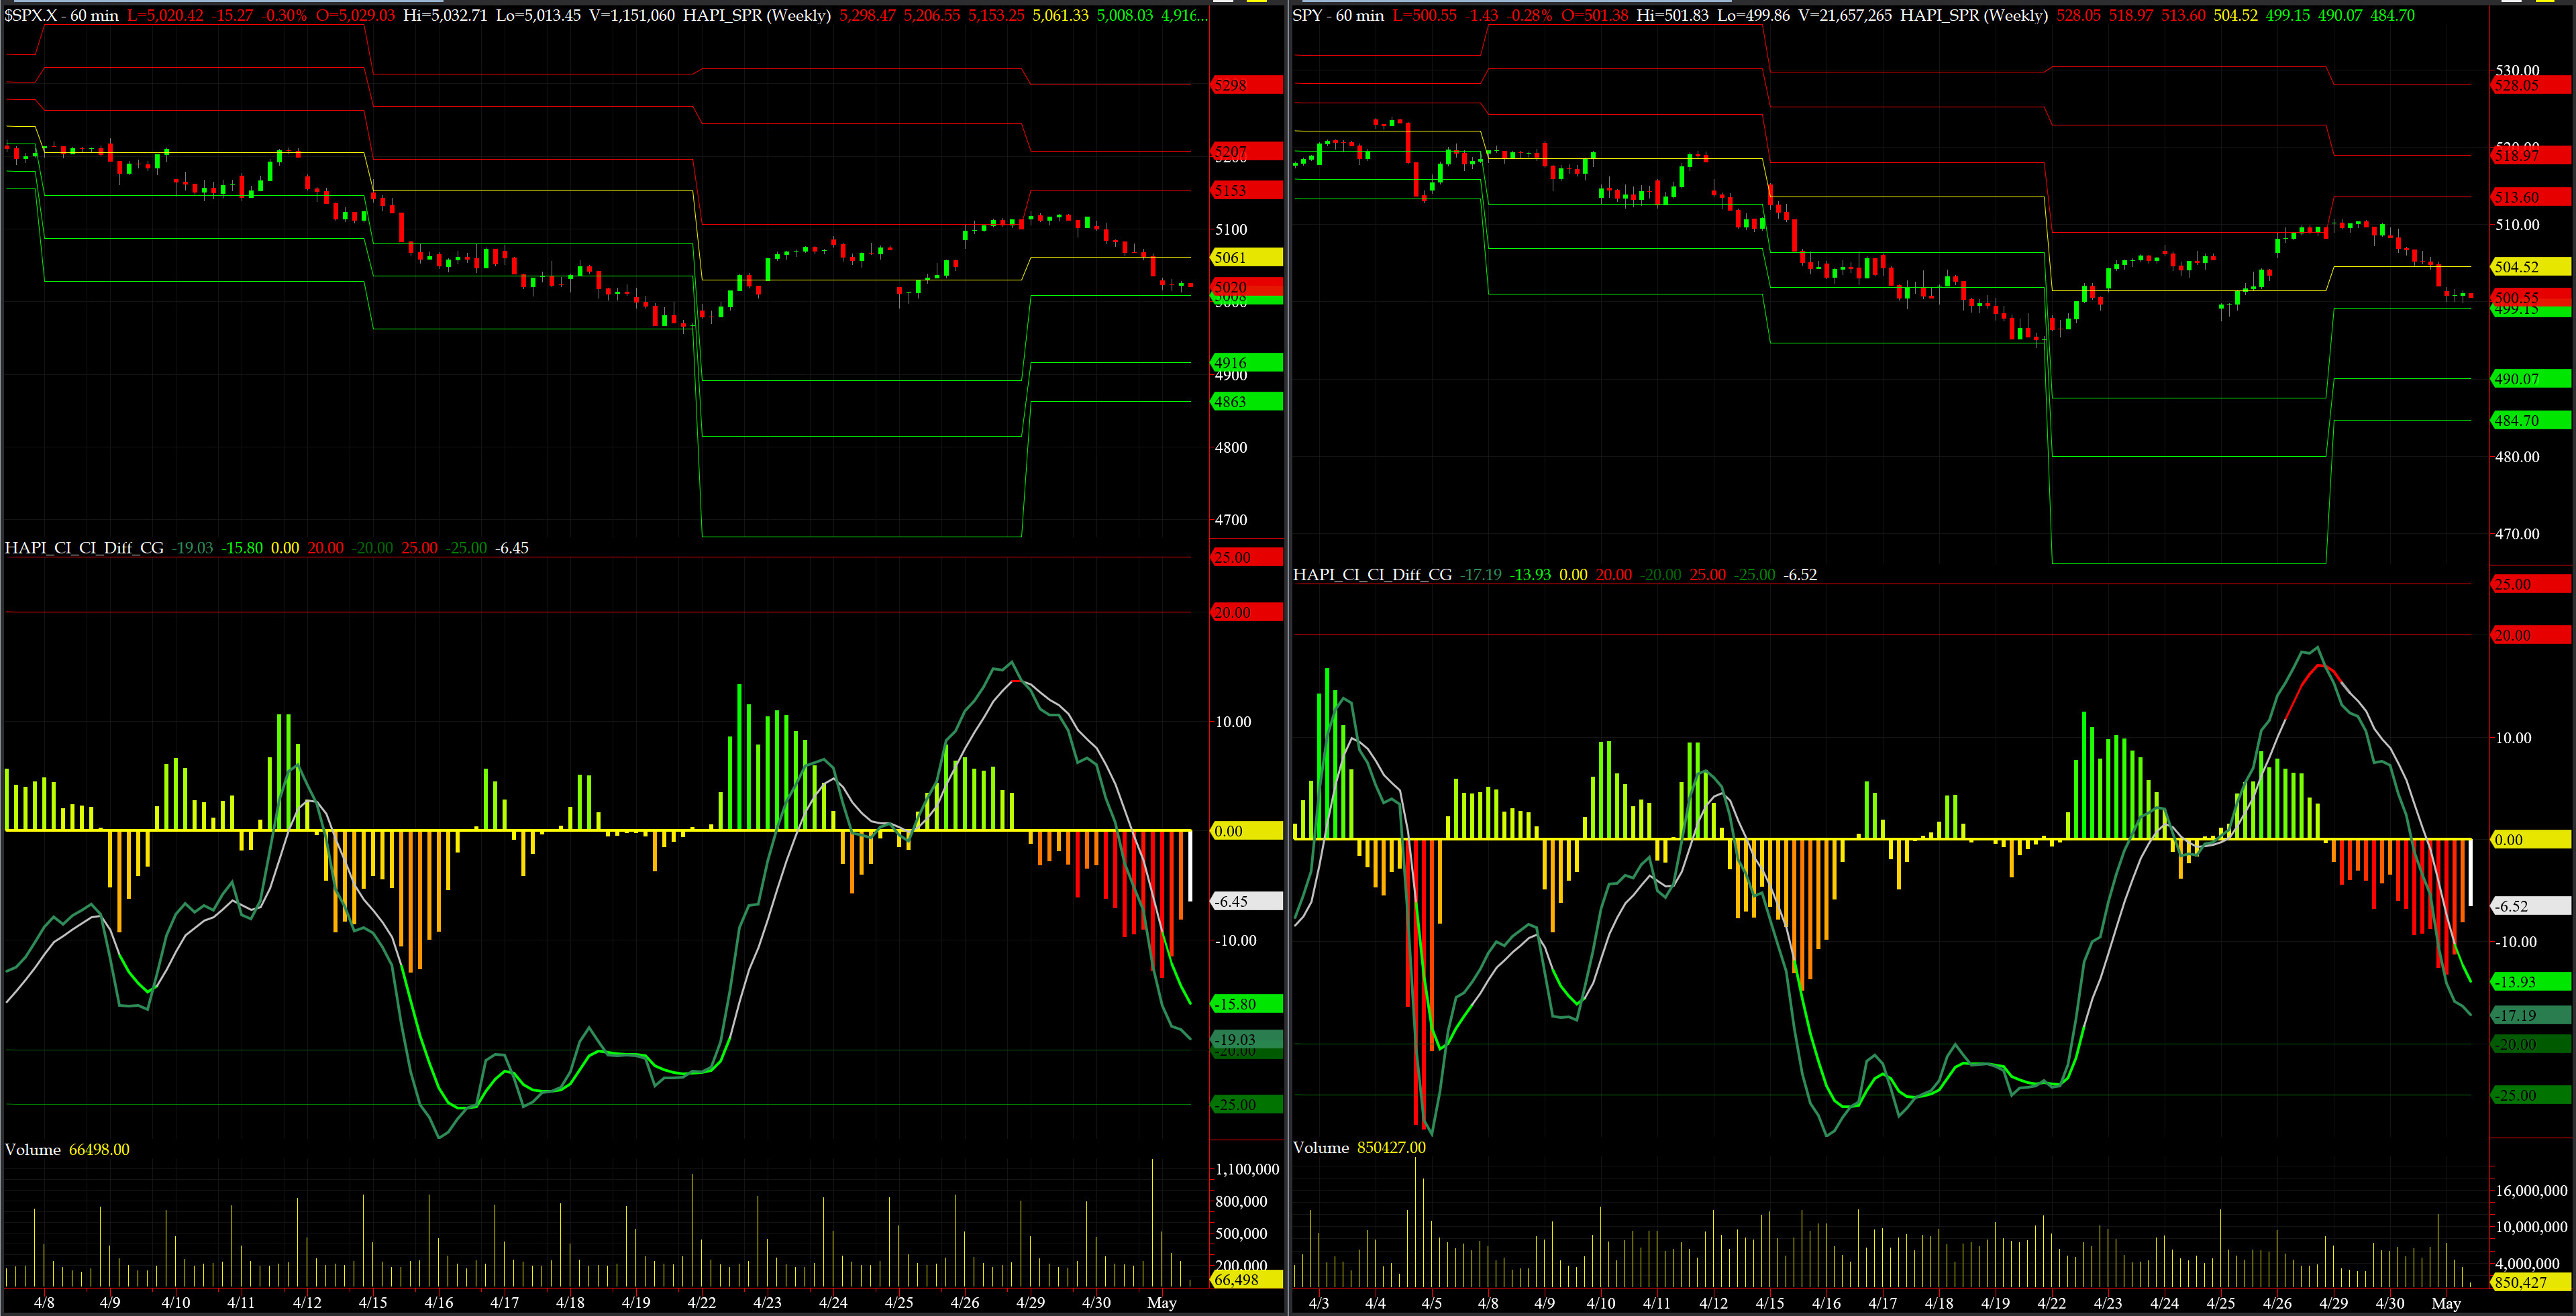Click the Volume label in SPX pane

coord(33,1149)
